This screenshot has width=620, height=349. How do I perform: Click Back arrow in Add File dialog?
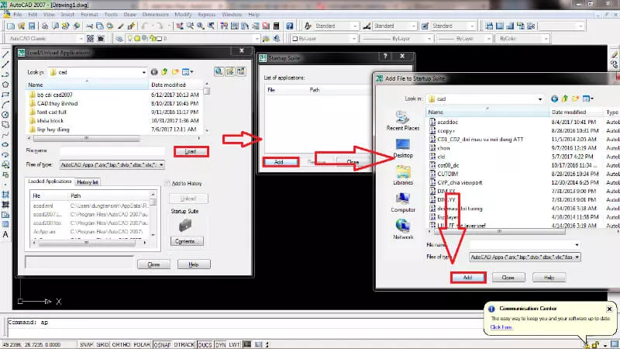tap(554, 98)
